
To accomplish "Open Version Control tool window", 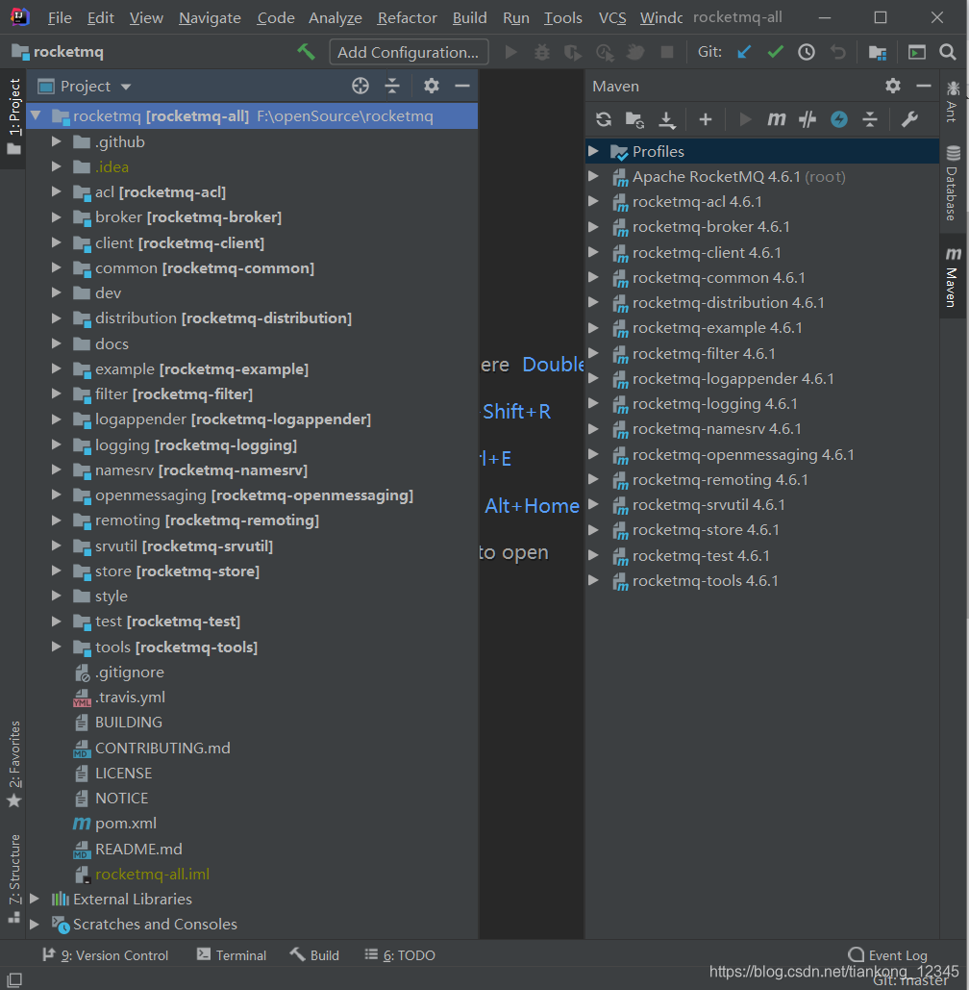I will click(x=105, y=955).
